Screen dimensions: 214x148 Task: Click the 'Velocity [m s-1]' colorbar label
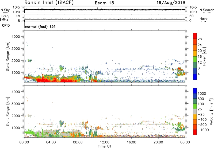[x=211, y=111]
